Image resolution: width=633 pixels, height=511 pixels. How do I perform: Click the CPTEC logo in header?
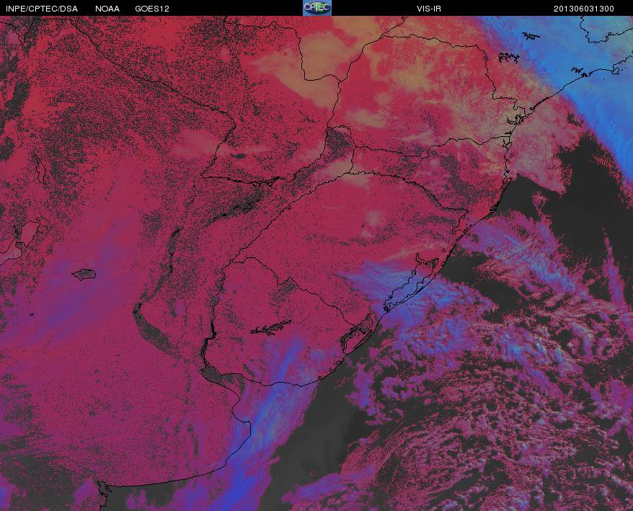point(317,8)
